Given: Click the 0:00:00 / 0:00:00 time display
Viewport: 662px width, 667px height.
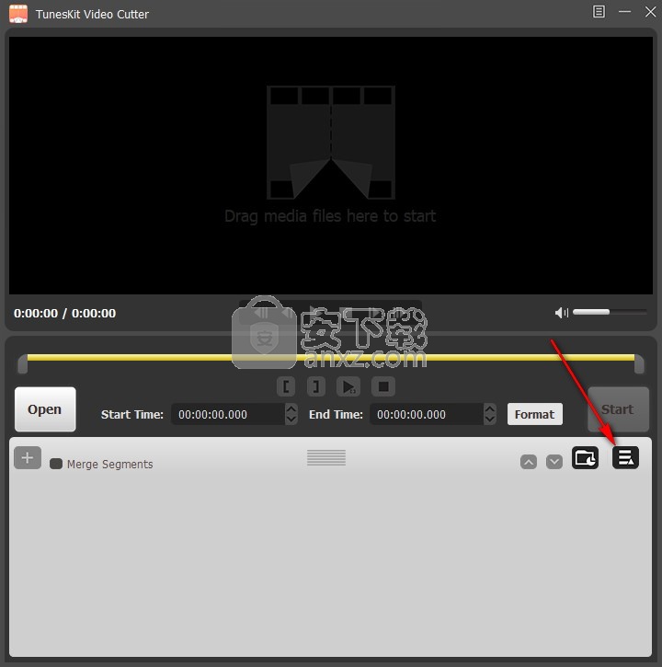Looking at the screenshot, I should (x=64, y=314).
